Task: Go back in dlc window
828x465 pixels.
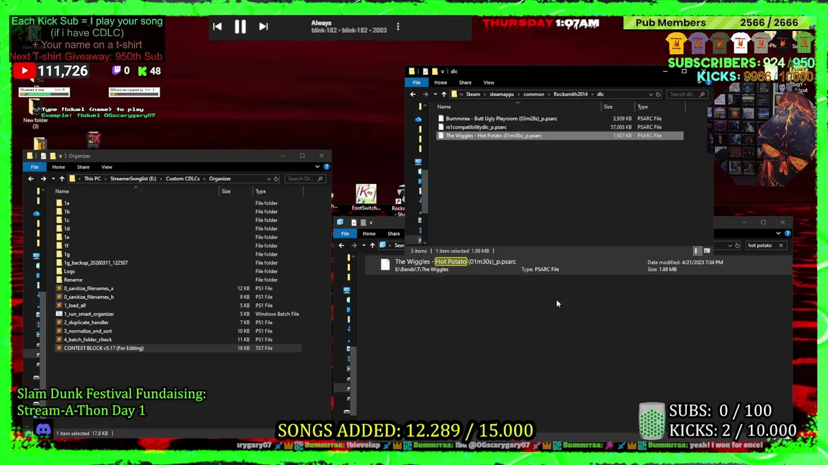Action: [413, 94]
